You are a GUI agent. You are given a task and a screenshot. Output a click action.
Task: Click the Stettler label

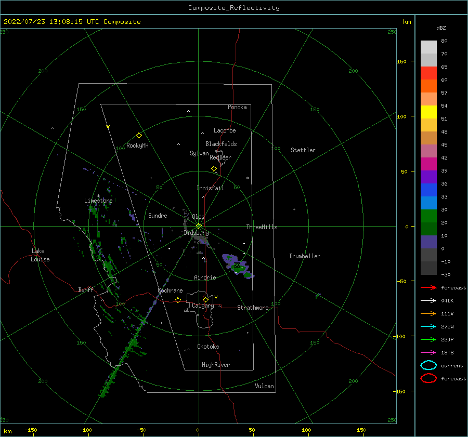pyautogui.click(x=303, y=150)
